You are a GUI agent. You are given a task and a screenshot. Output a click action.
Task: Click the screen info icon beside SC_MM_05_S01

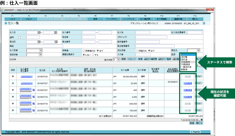(x=204, y=23)
